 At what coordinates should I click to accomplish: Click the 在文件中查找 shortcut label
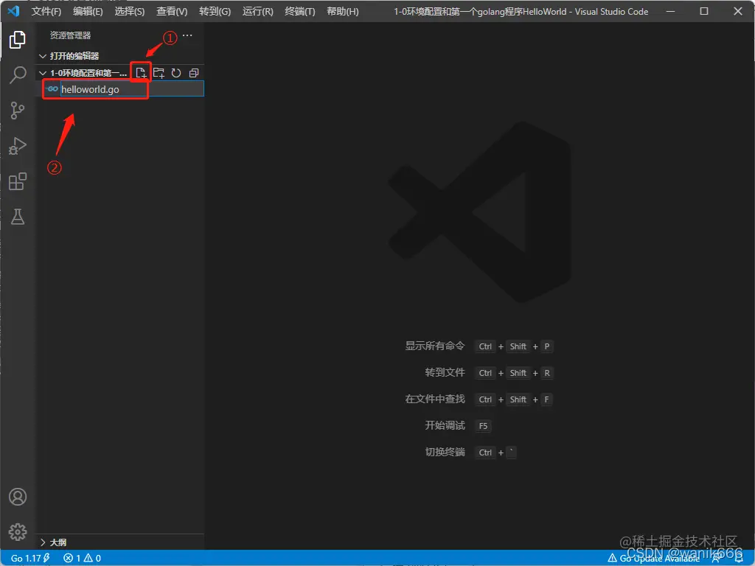435,399
